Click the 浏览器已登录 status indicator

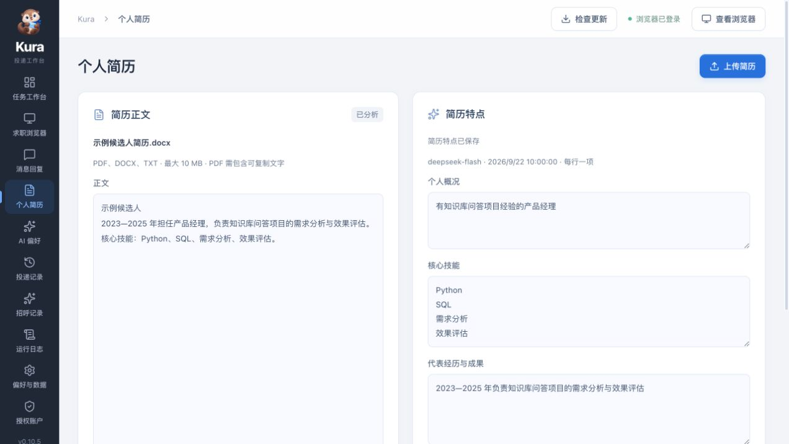coord(654,19)
